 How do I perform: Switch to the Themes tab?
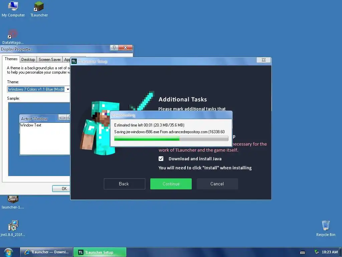coord(11,59)
